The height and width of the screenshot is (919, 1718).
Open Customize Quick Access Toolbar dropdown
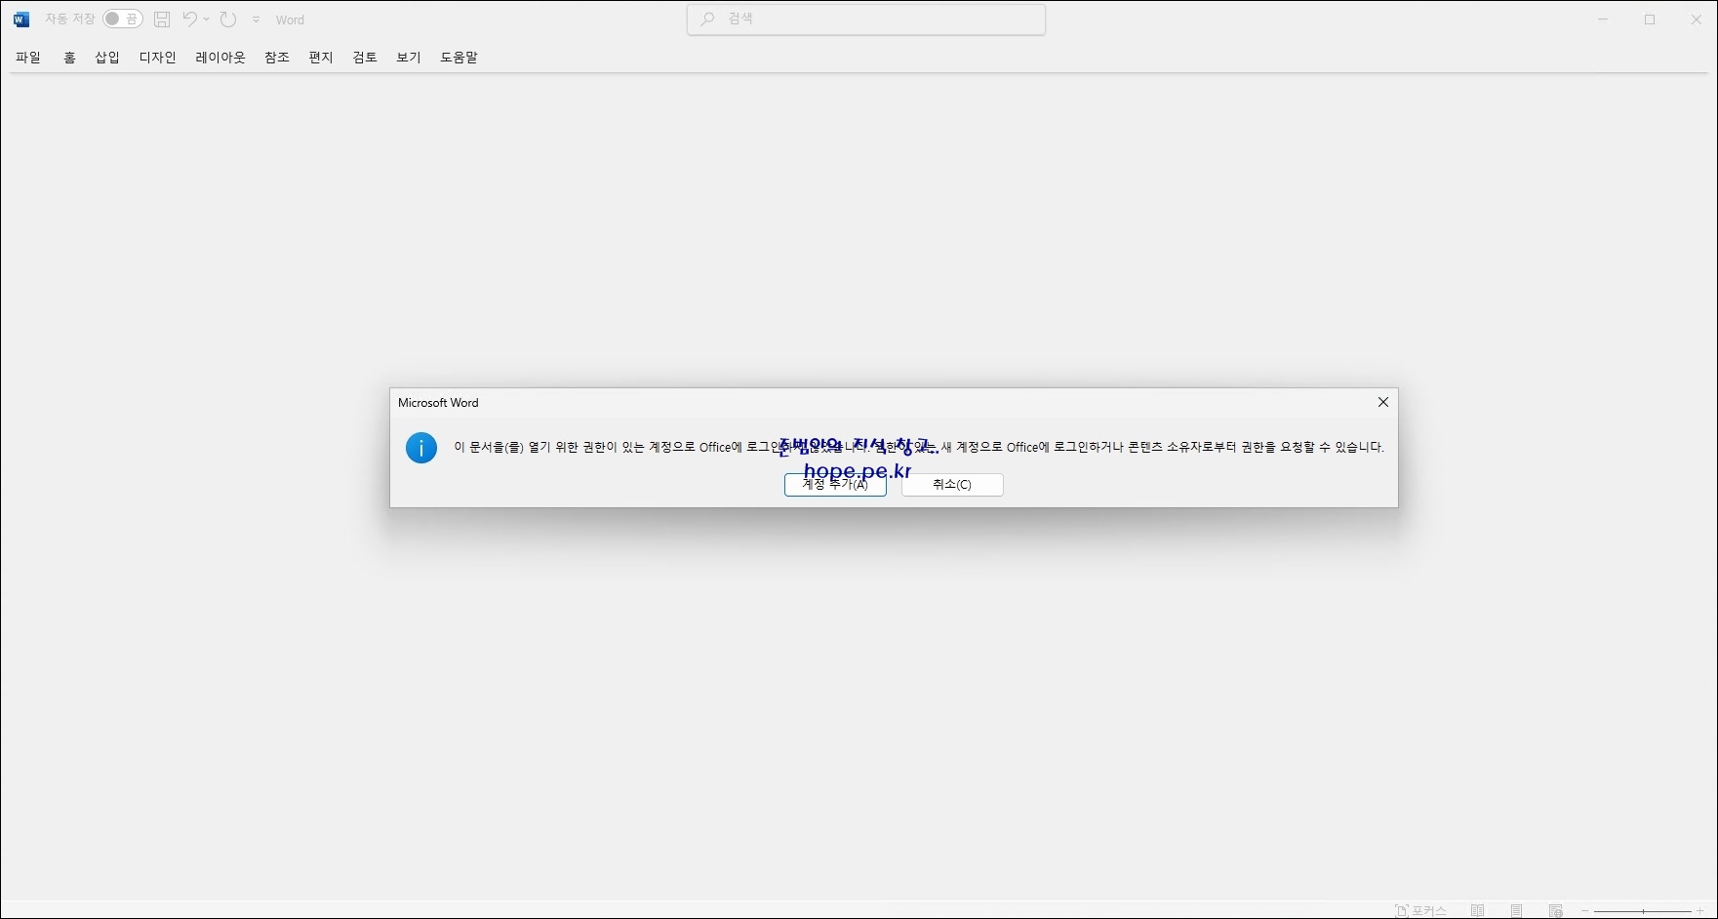[257, 20]
